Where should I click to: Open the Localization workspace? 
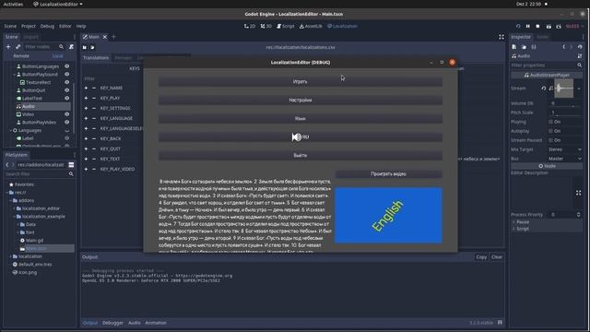[342, 26]
